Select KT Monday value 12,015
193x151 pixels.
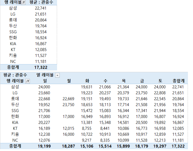tap(68, 129)
